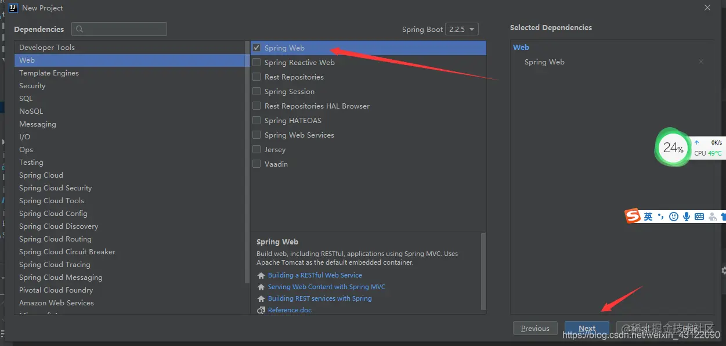Remove Spring Web from selected dependencies
The image size is (726, 346).
coord(701,62)
